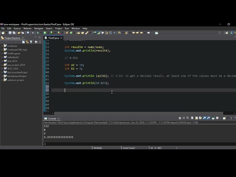Open the Console view menu (three dots)

click(x=231, y=118)
